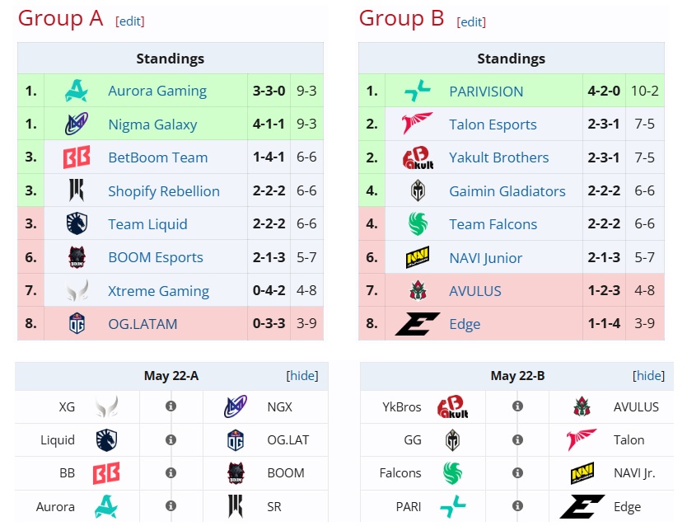Image resolution: width=687 pixels, height=526 pixels.
Task: Click the Edge logo in Group B standings
Action: 418,324
